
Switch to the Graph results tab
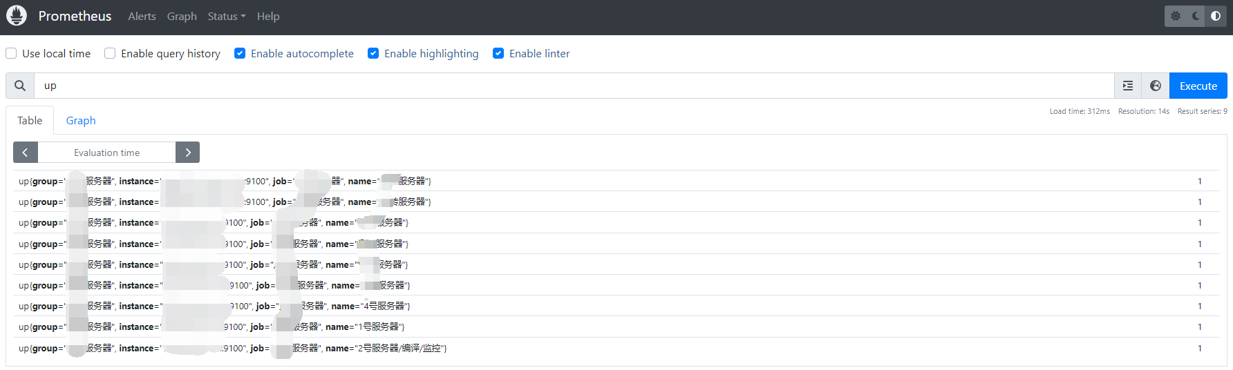point(81,120)
